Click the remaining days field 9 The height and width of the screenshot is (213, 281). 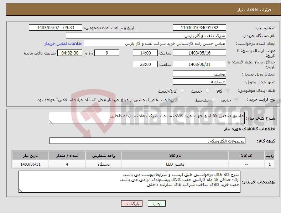point(107,53)
